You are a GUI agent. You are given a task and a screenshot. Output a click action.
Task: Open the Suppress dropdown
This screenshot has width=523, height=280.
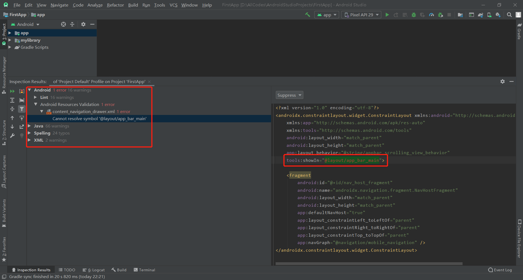289,95
